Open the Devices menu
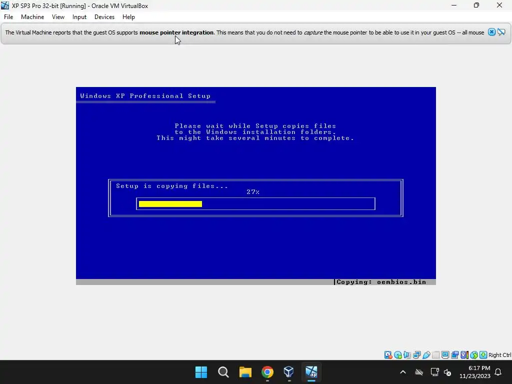This screenshot has height=384, width=512. [x=104, y=17]
